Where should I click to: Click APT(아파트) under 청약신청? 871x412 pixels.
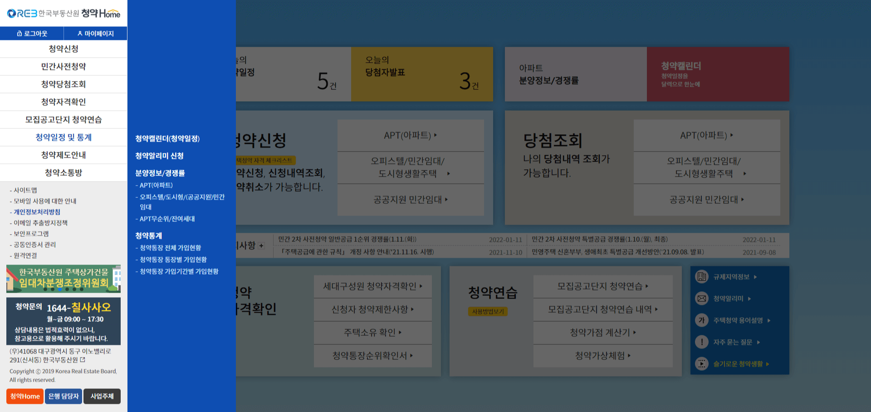coord(411,135)
